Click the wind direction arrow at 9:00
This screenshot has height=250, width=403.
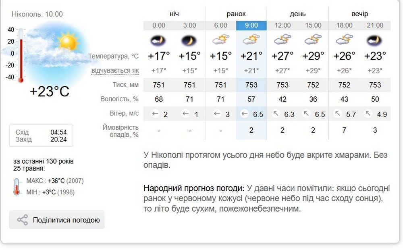coord(244,114)
